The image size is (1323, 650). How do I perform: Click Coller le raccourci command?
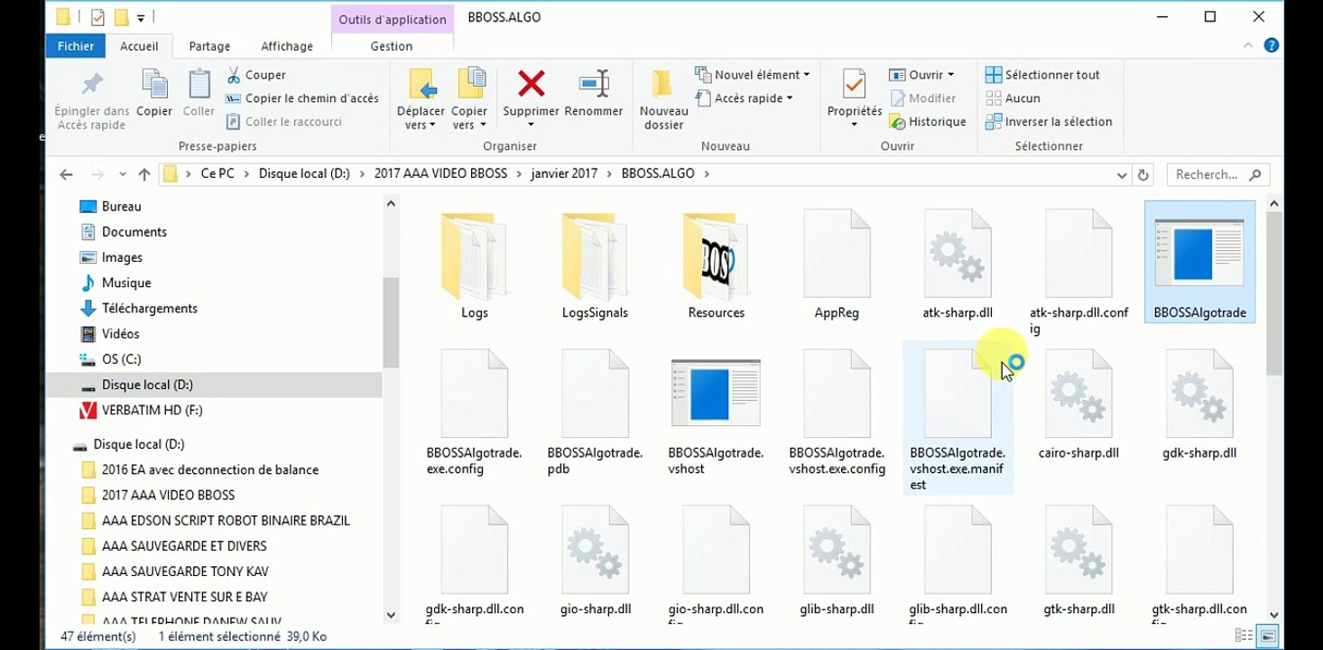283,122
